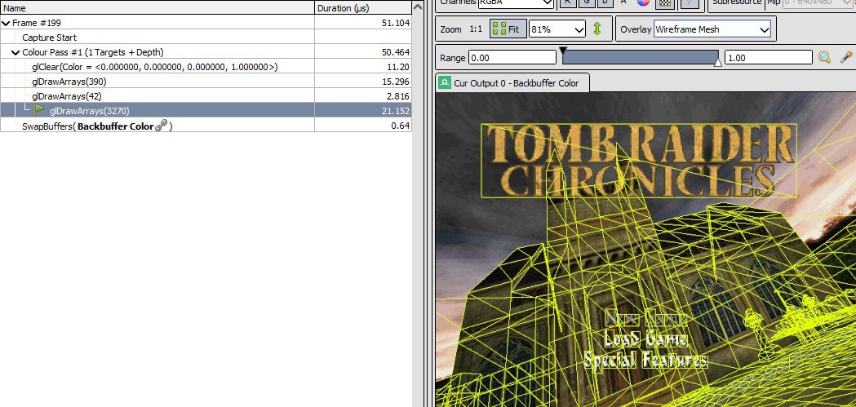Open the RGBA channels dropdown

tap(516, 3)
